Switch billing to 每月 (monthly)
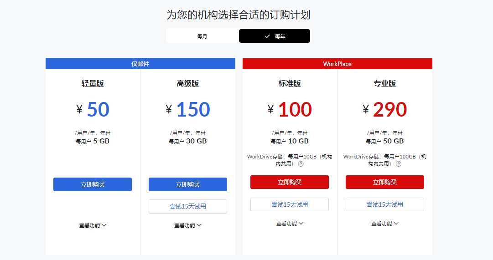This screenshot has width=493, height=260. [x=202, y=36]
